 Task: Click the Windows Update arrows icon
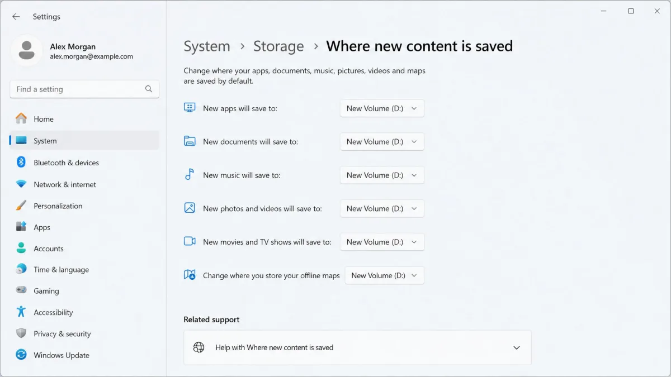point(21,355)
